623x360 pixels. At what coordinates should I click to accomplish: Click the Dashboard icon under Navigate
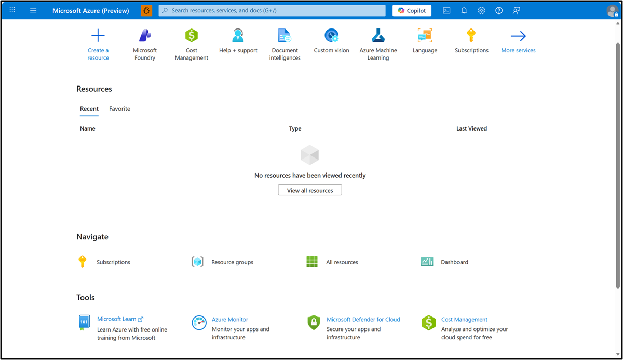tap(427, 262)
